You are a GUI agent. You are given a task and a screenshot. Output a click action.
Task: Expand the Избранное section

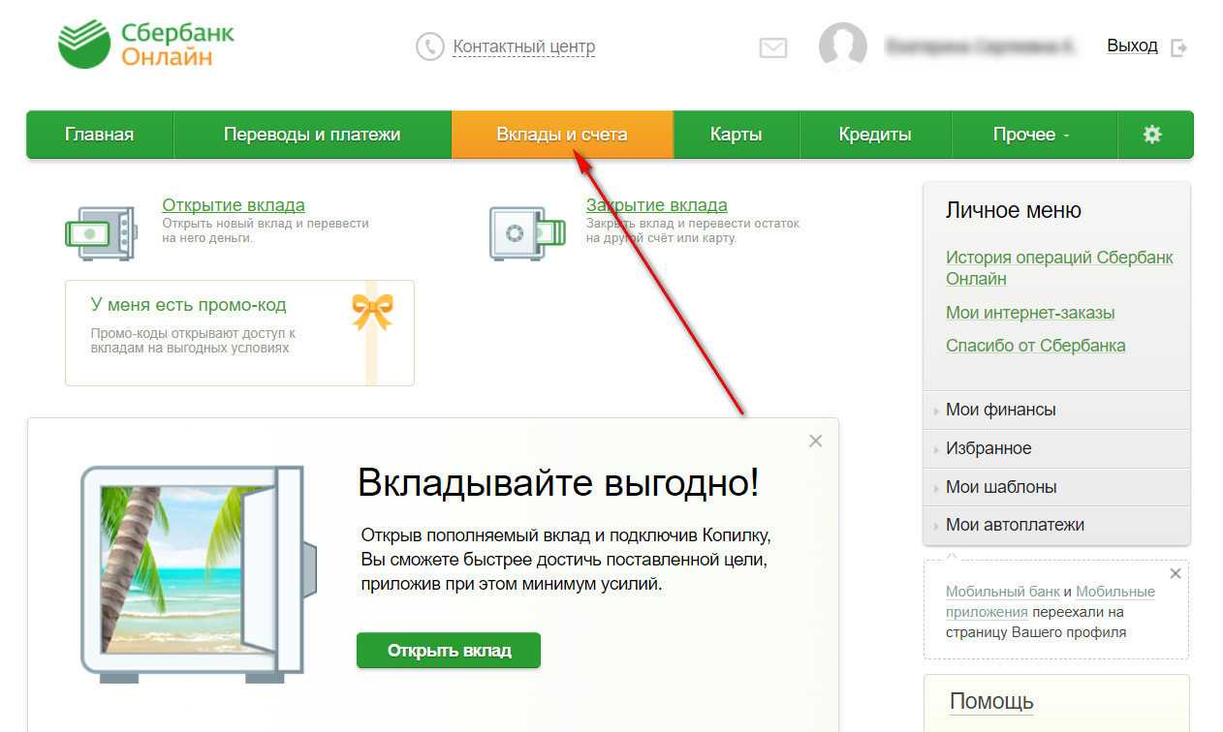(x=1056, y=448)
